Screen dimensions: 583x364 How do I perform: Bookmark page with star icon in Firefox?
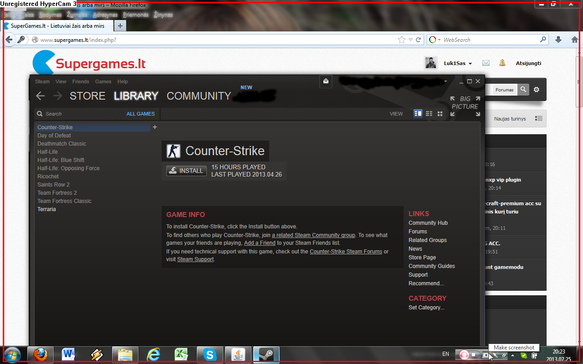[x=402, y=40]
